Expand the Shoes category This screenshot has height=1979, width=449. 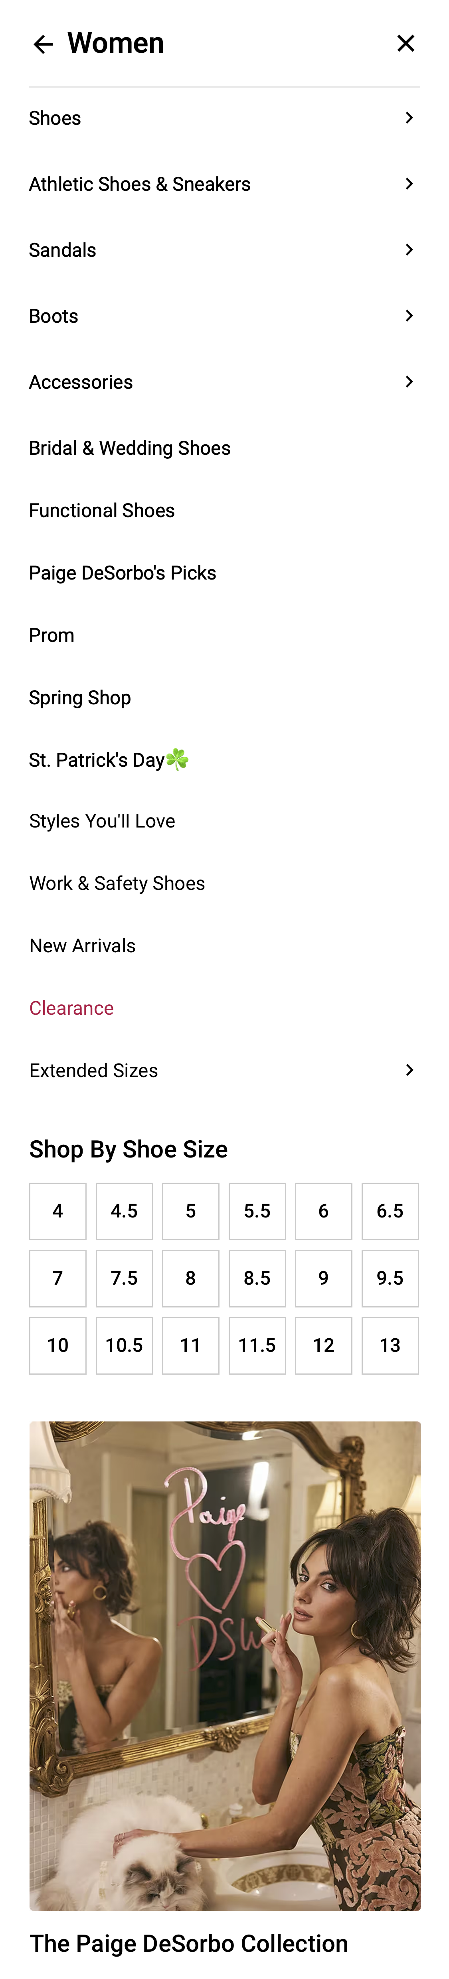click(x=409, y=117)
